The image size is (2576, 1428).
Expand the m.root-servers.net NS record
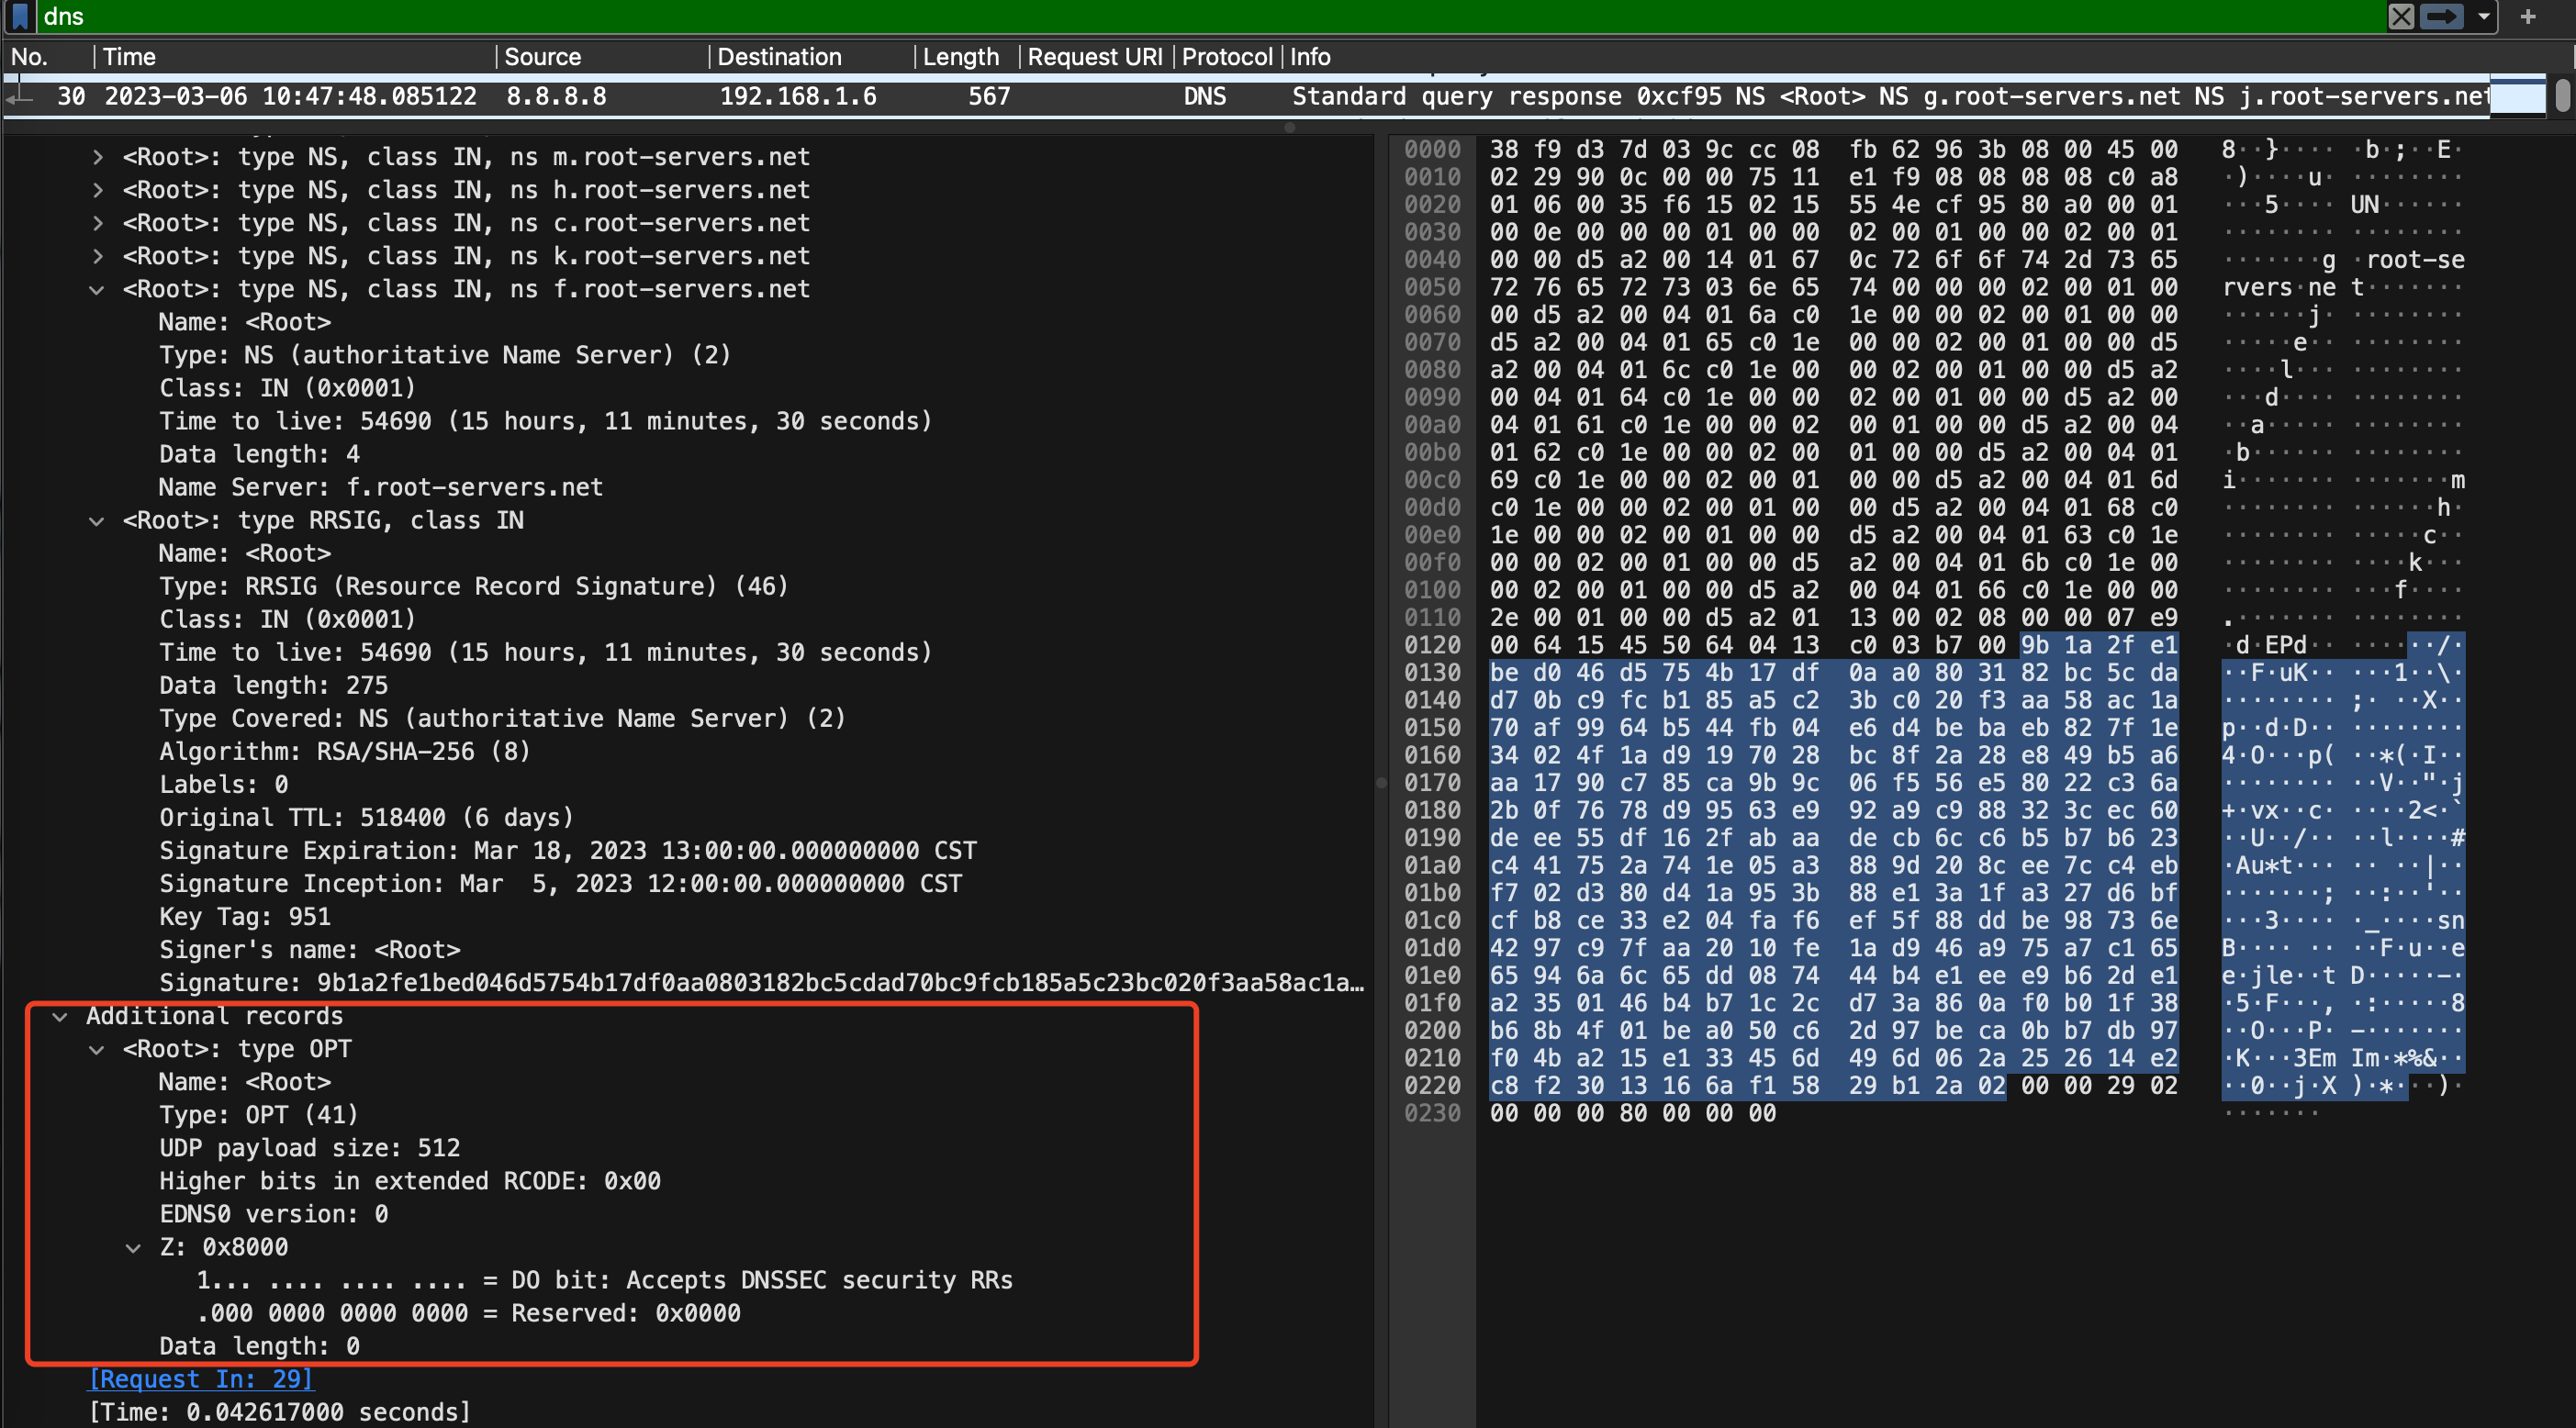click(x=97, y=157)
